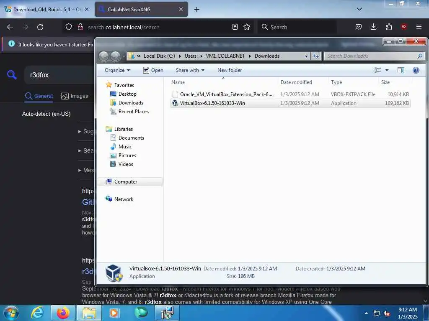Click SearXNG magnifier search icon
429x321 pixels.
[12, 74]
